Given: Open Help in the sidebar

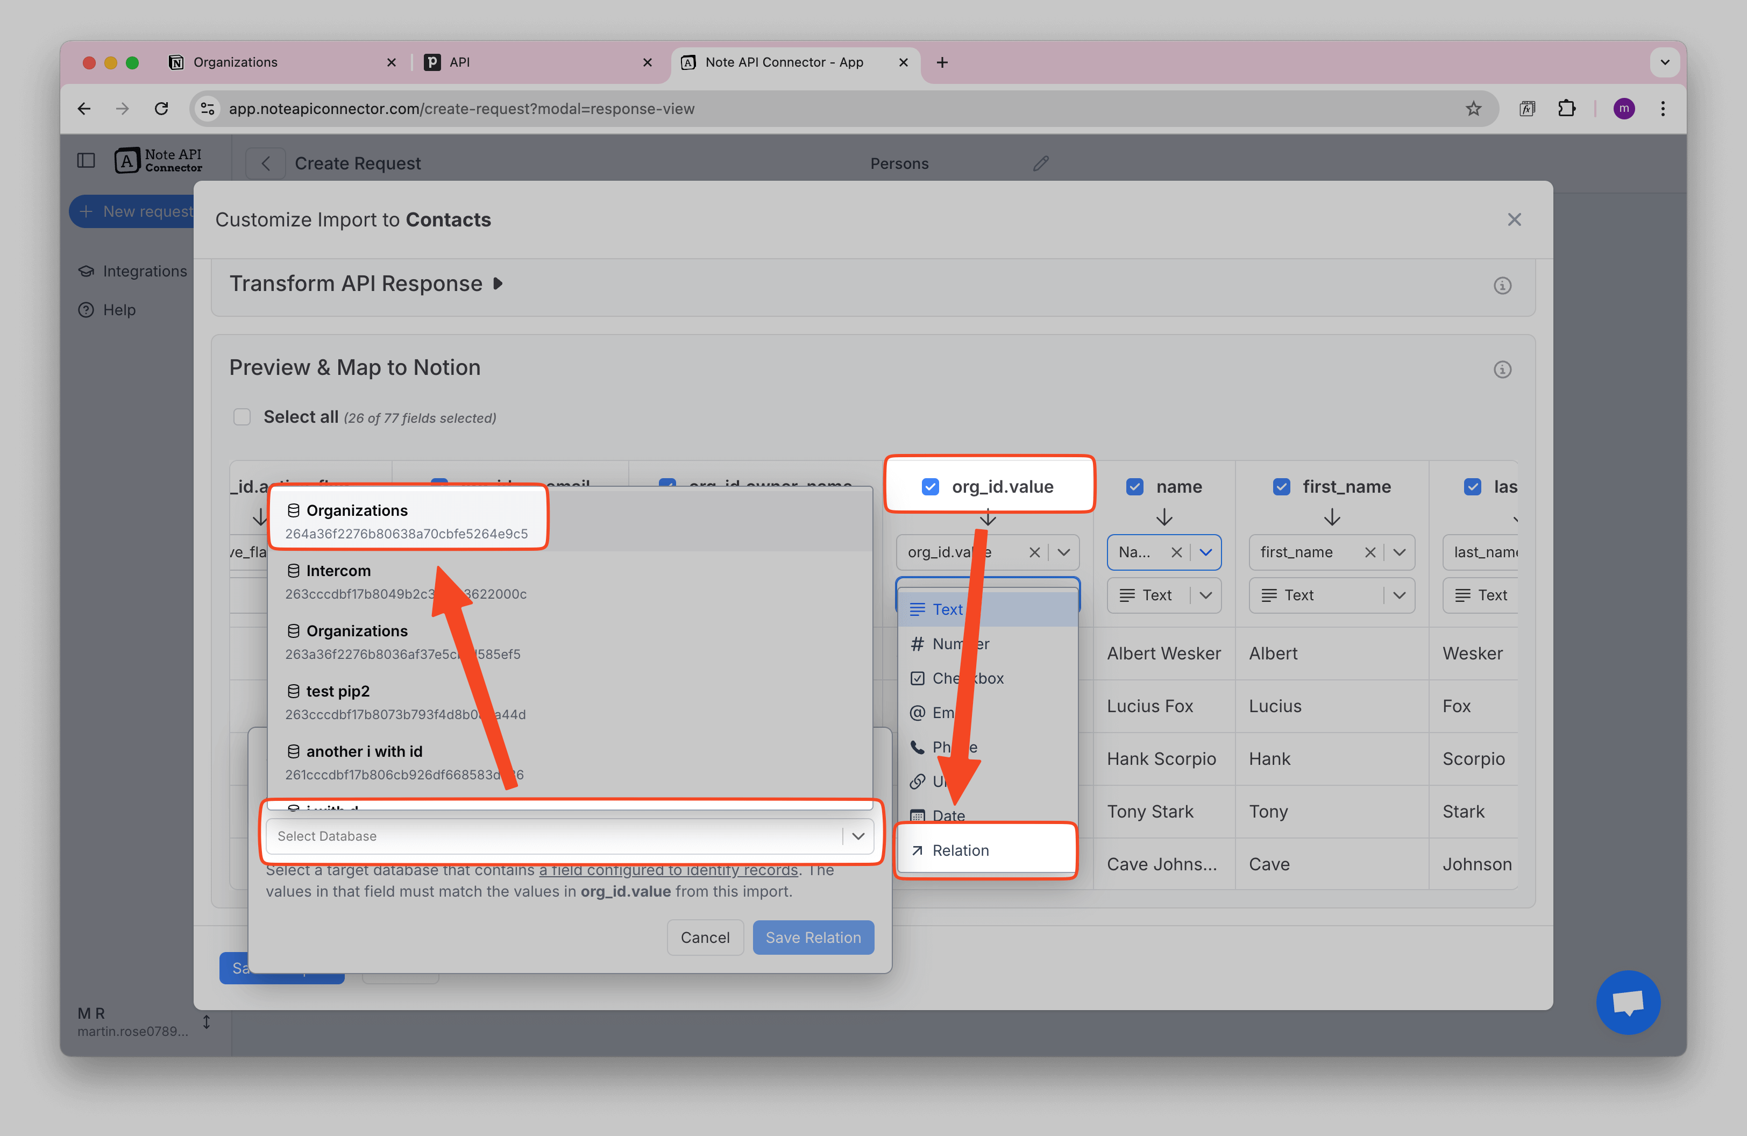Looking at the screenshot, I should click(x=107, y=310).
